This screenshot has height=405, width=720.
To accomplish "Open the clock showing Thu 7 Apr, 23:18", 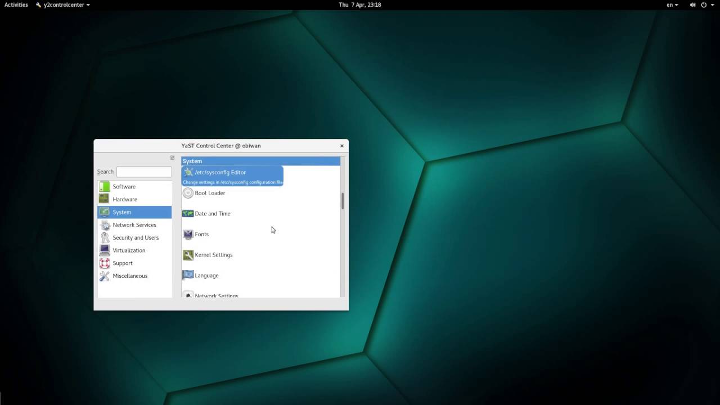I will coord(360,4).
